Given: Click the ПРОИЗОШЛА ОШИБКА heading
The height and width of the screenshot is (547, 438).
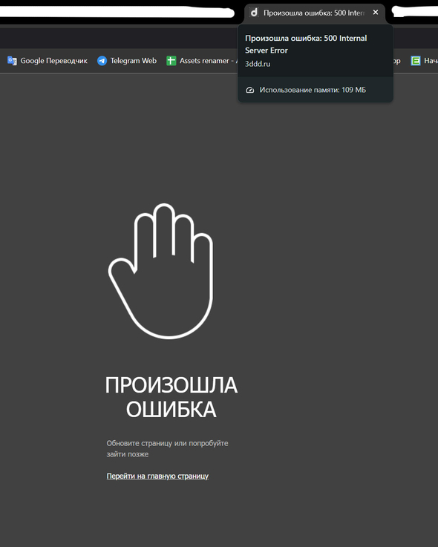Looking at the screenshot, I should pyautogui.click(x=171, y=397).
